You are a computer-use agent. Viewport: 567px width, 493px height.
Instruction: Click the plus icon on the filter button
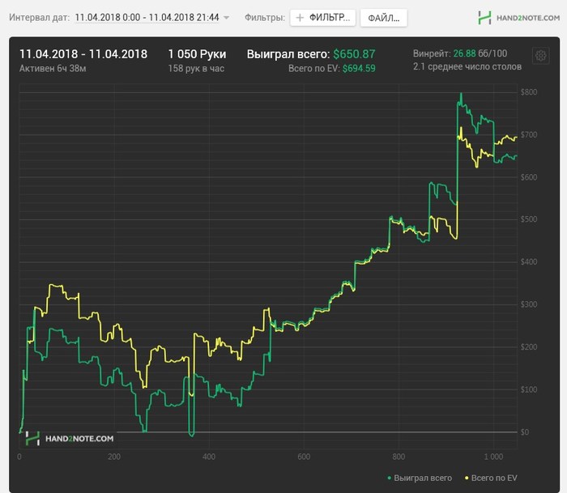pyautogui.click(x=300, y=17)
